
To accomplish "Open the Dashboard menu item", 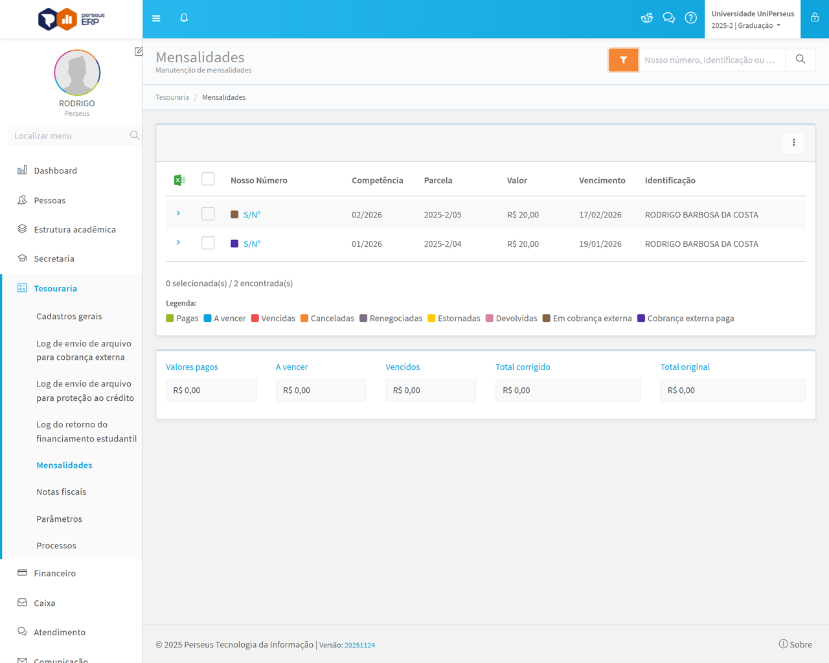I will tap(55, 171).
